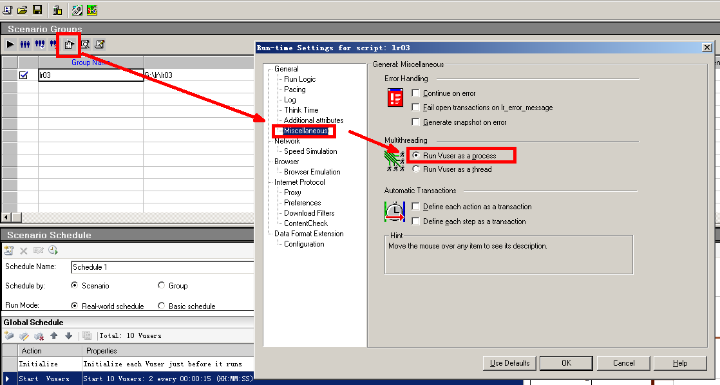
Task: Uncheck the lr03 group checkbox
Action: (23, 75)
